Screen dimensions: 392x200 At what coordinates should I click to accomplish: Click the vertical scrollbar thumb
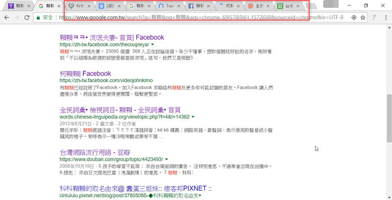click(x=389, y=118)
